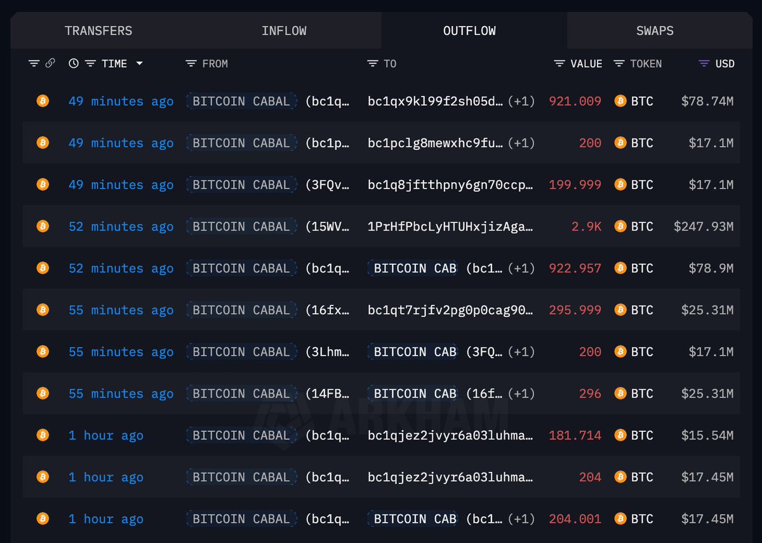Click the chain link icon in header

[50, 64]
